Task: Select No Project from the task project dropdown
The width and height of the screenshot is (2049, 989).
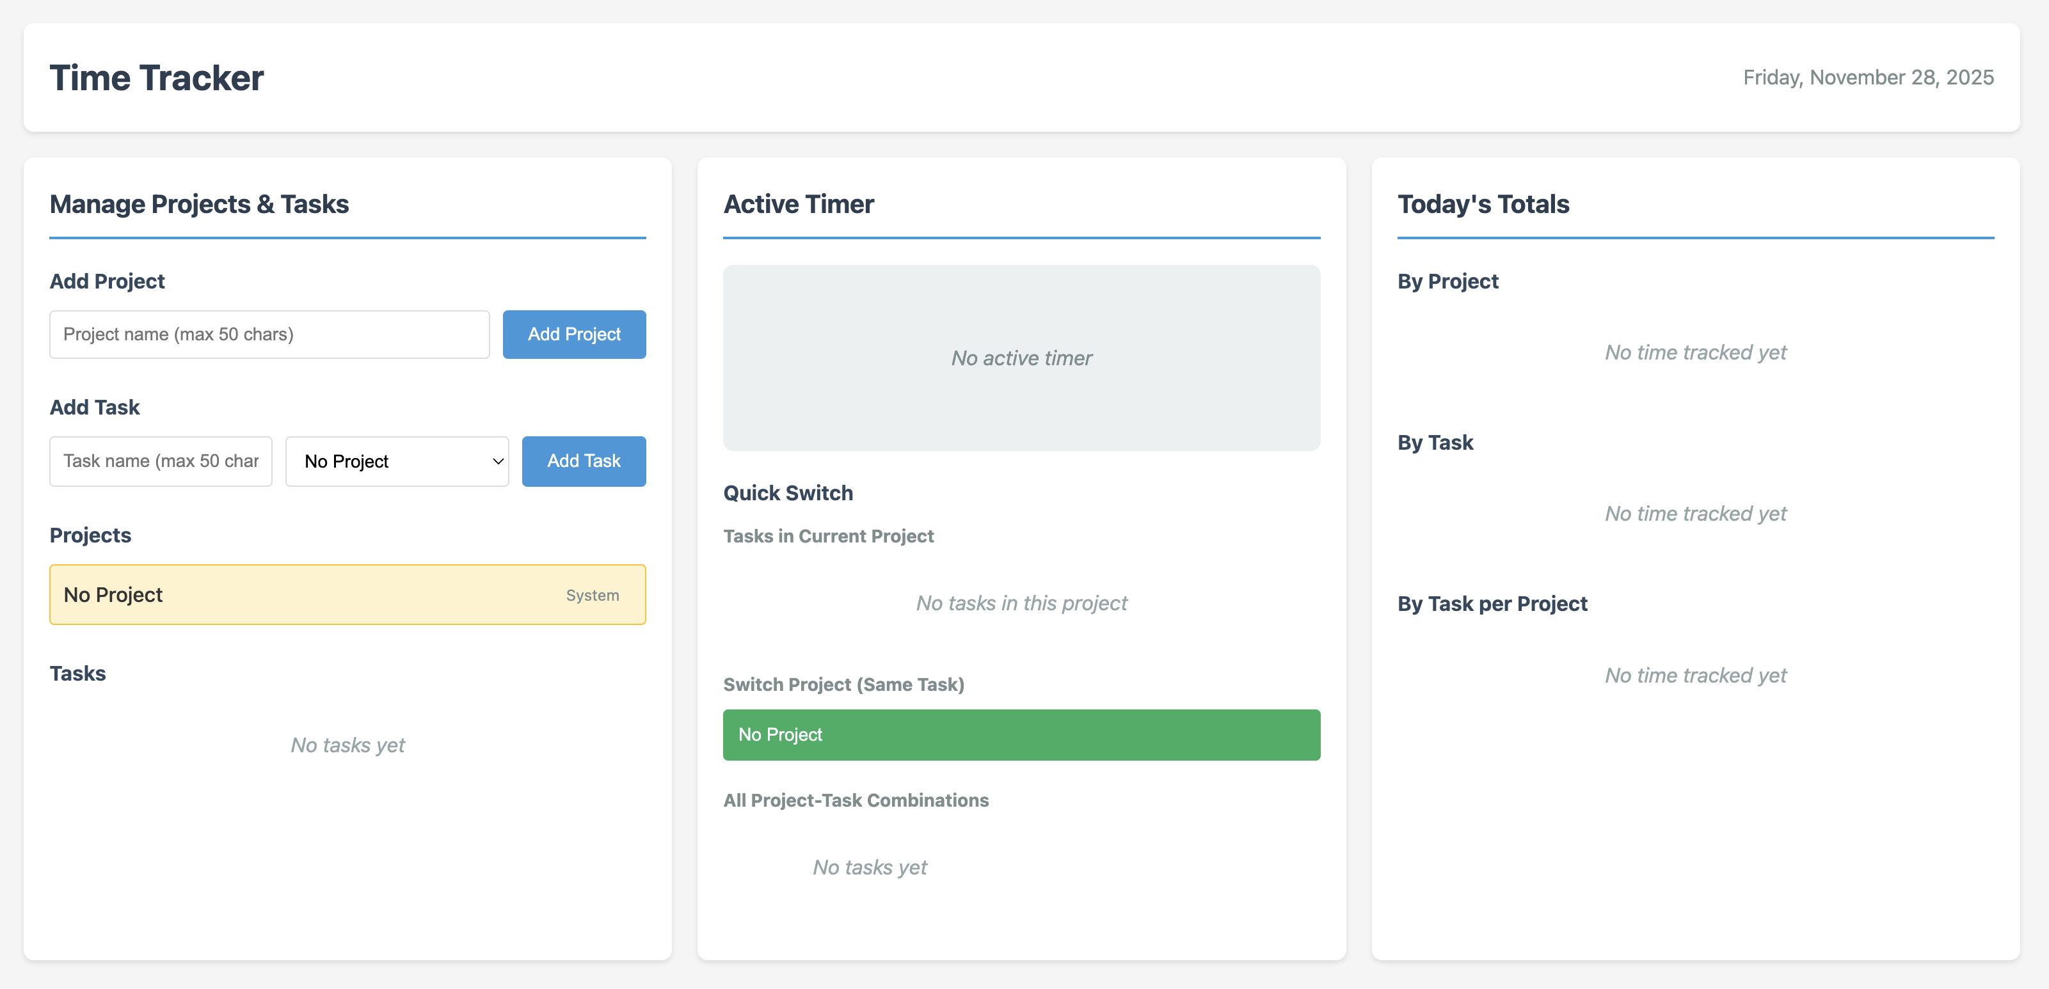Action: point(396,461)
